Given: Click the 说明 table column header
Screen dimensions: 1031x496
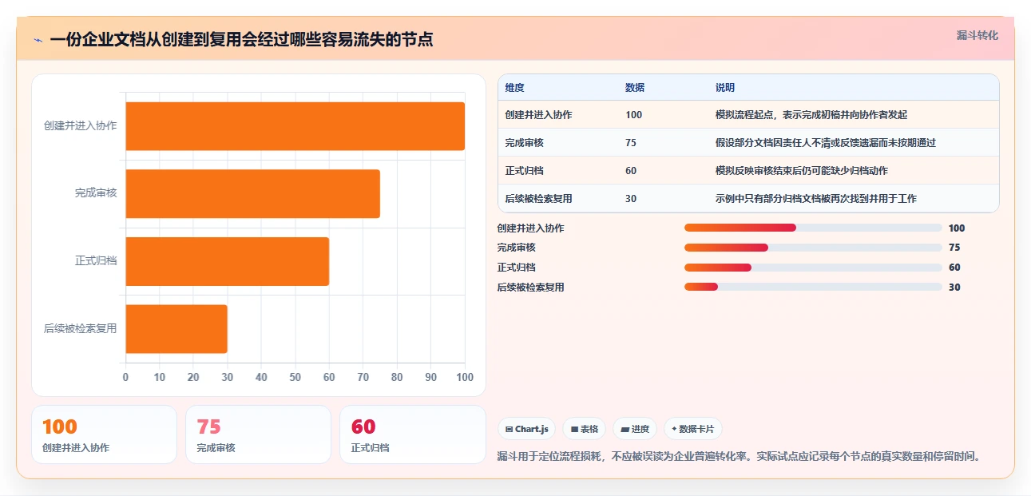Looking at the screenshot, I should (x=725, y=88).
